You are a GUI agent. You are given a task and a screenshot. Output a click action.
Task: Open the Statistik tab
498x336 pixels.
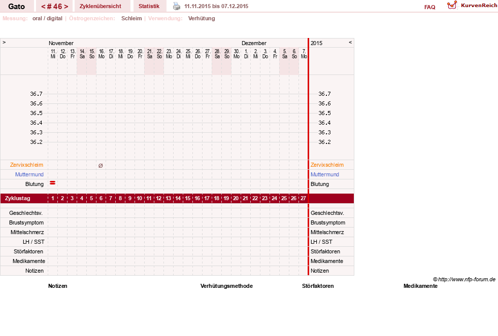tap(149, 7)
